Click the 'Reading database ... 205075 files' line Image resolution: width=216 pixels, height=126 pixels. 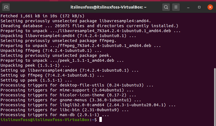click(x=89, y=26)
